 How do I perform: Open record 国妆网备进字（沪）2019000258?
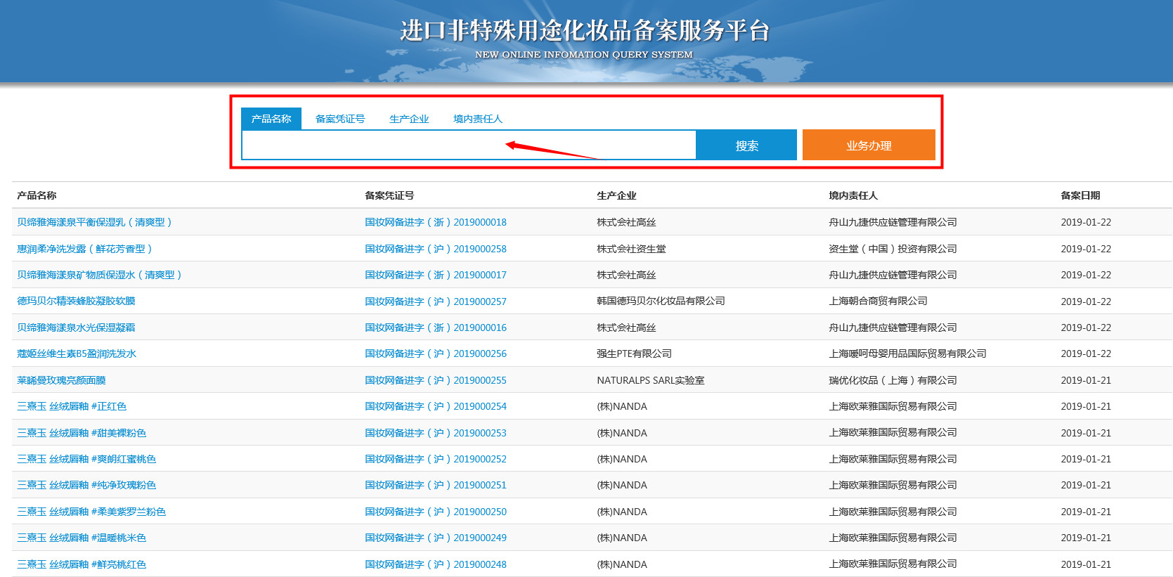pos(435,249)
